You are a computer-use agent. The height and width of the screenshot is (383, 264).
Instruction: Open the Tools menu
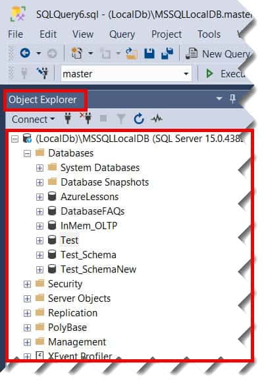pyautogui.click(x=209, y=34)
